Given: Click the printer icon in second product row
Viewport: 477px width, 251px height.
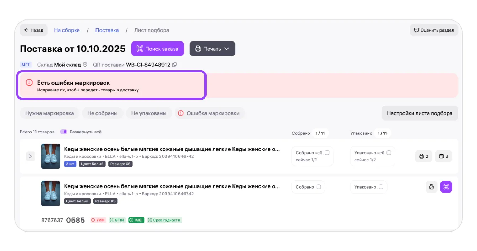Looking at the screenshot, I should pyautogui.click(x=431, y=187).
